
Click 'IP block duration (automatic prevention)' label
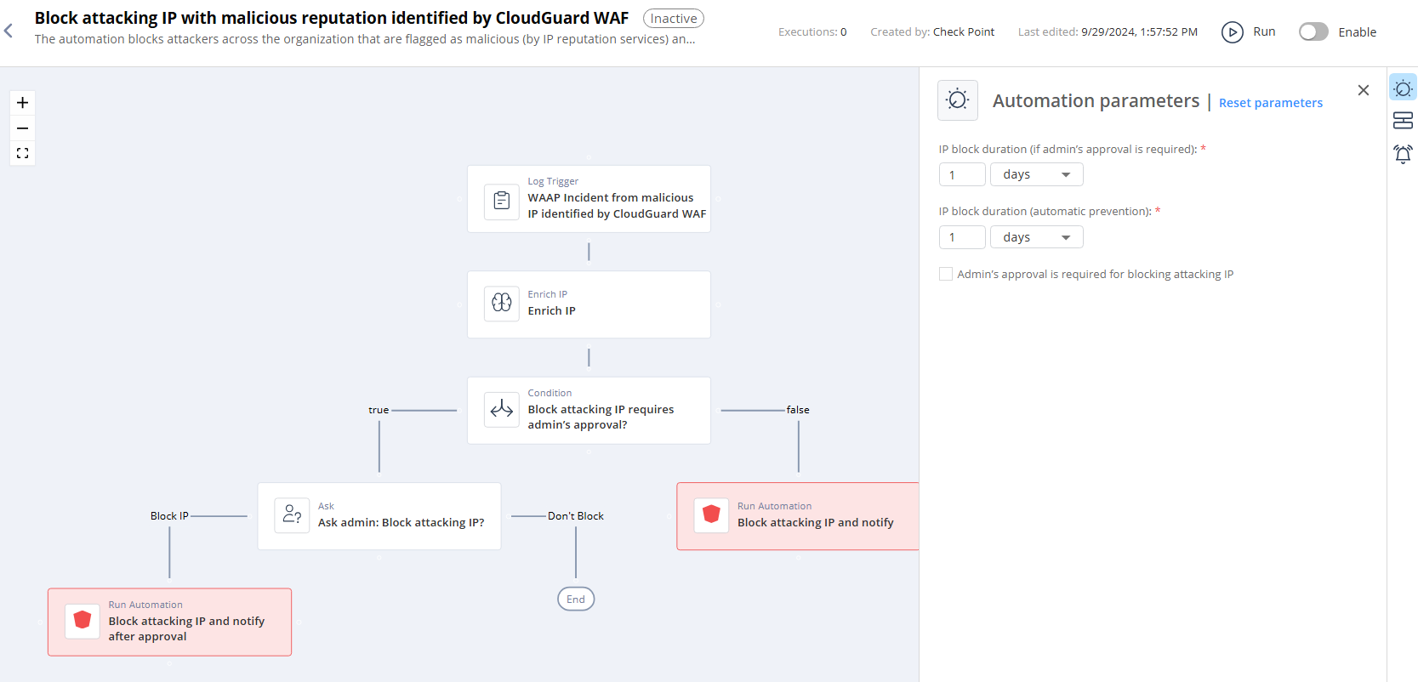pos(1045,211)
